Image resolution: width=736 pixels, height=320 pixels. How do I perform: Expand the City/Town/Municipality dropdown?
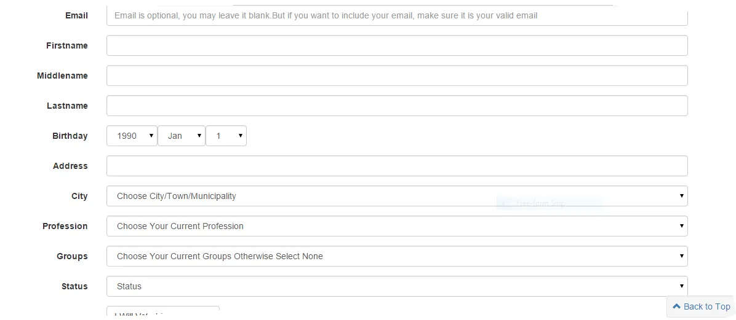(396, 196)
